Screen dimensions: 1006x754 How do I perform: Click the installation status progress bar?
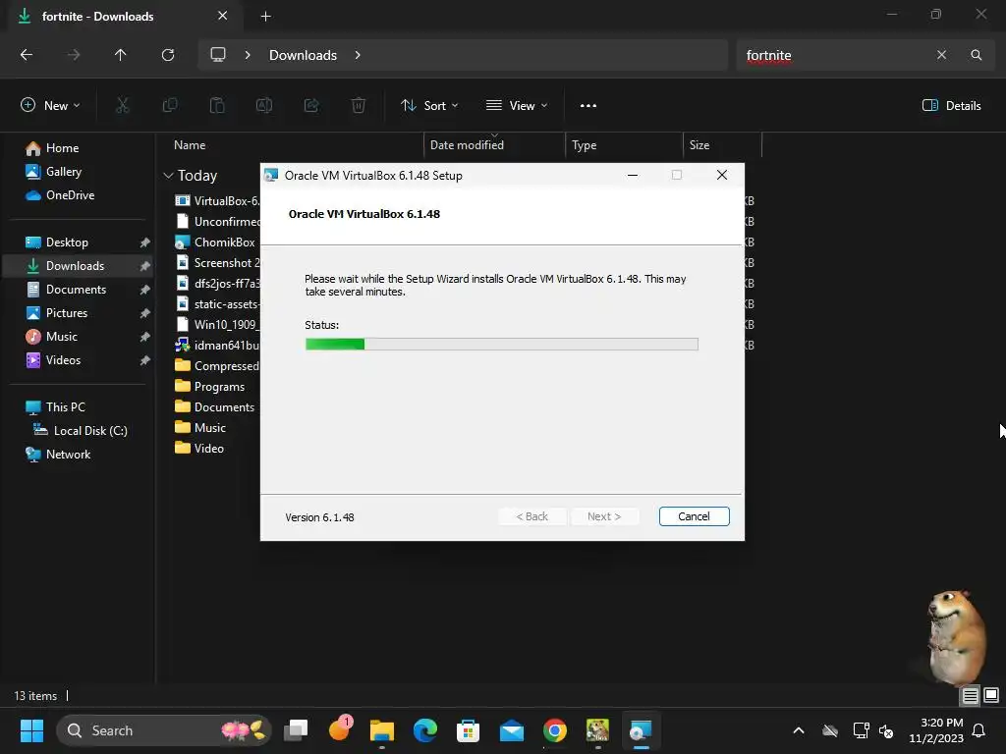click(501, 345)
